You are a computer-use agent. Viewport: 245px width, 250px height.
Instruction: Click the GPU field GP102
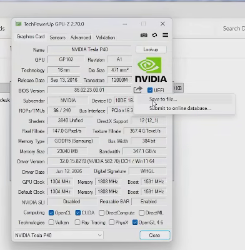tap(66, 59)
